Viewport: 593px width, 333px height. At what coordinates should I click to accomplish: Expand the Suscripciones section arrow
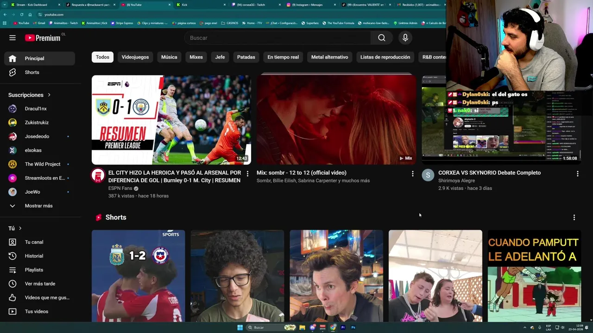click(x=49, y=95)
